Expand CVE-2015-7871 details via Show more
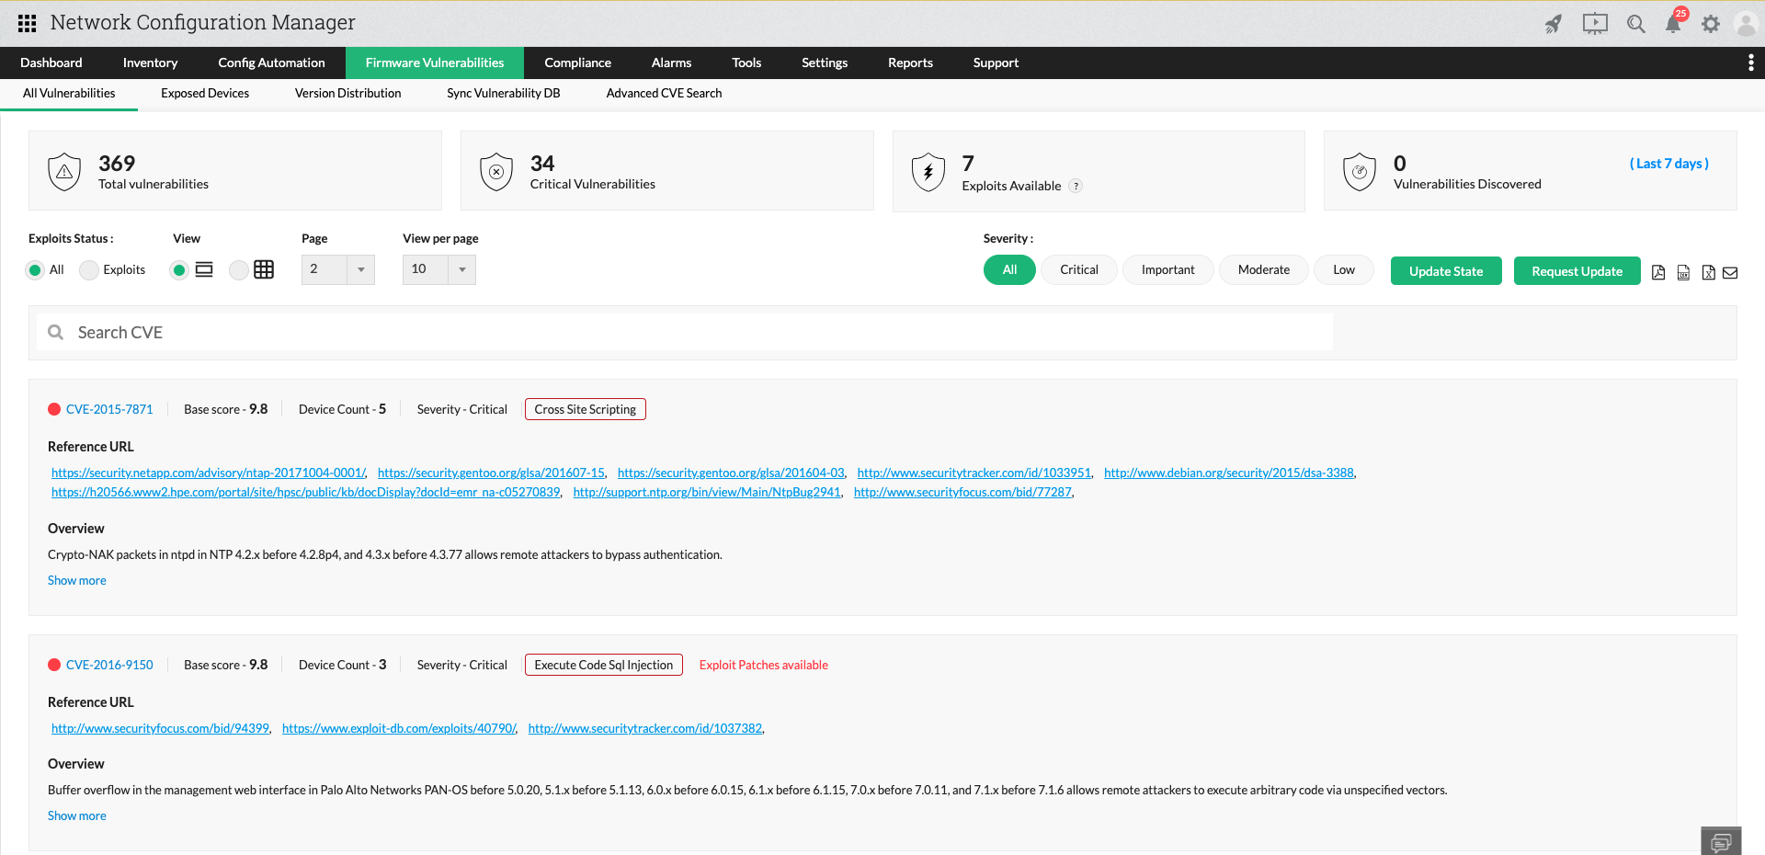Screen dimensions: 1765x855 (76, 580)
